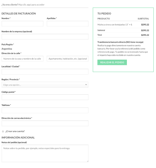This screenshot has width=156, height=168.
Task: Click the Nombre input field
Action: coord(22,24)
